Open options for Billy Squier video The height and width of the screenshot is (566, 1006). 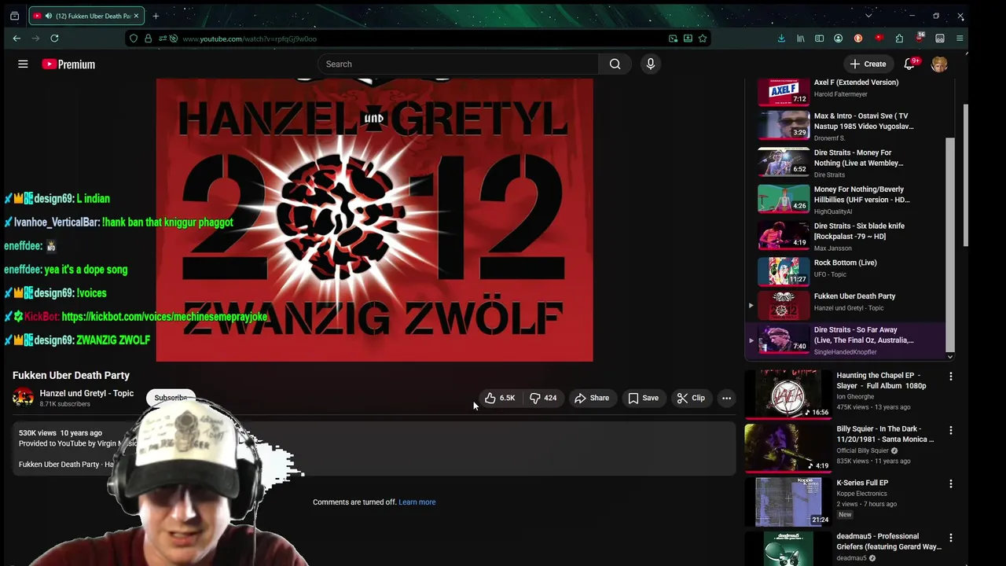coord(950,430)
